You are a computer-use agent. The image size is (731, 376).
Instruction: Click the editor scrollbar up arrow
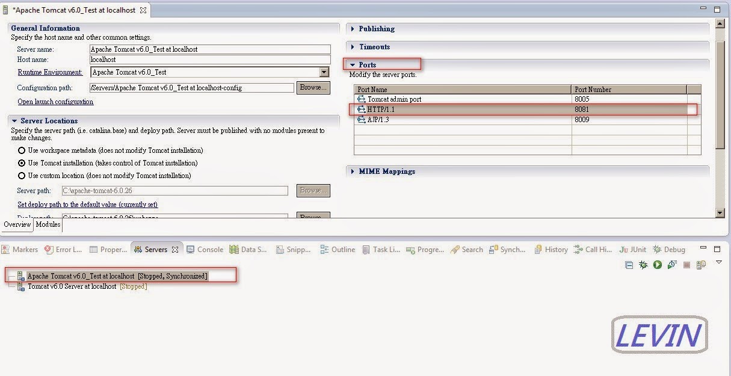tap(720, 23)
